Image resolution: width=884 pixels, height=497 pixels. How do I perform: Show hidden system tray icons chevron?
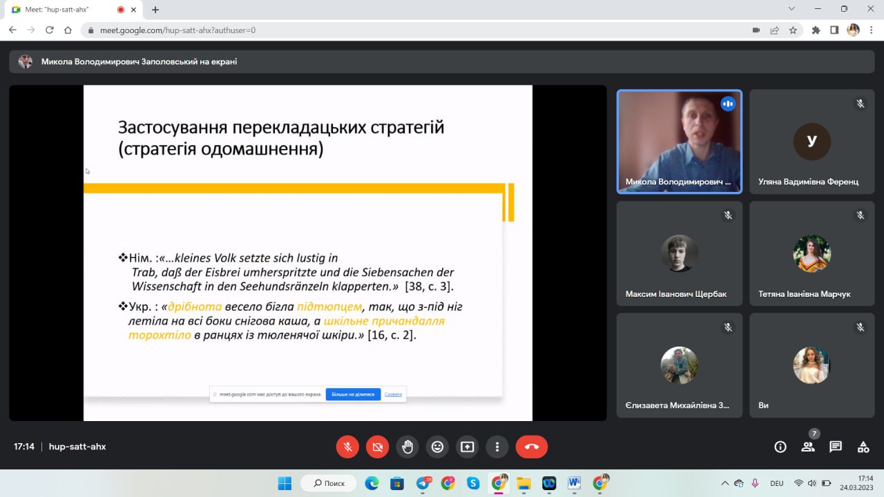[724, 483]
